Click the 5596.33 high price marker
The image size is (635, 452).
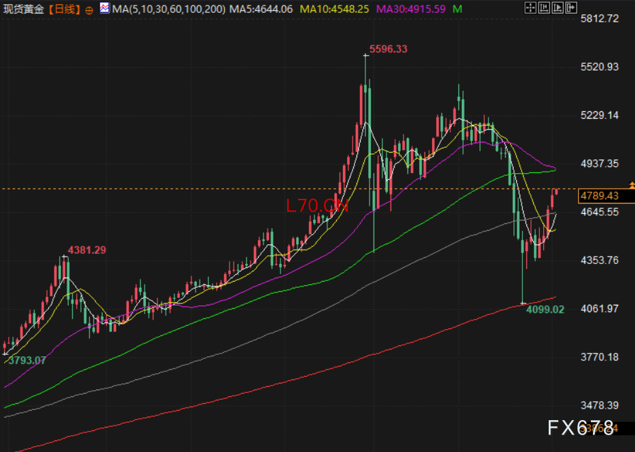pyautogui.click(x=388, y=49)
